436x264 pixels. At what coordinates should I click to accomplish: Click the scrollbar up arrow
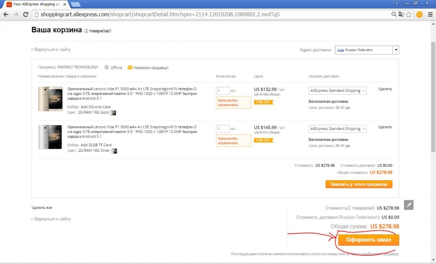point(433,24)
